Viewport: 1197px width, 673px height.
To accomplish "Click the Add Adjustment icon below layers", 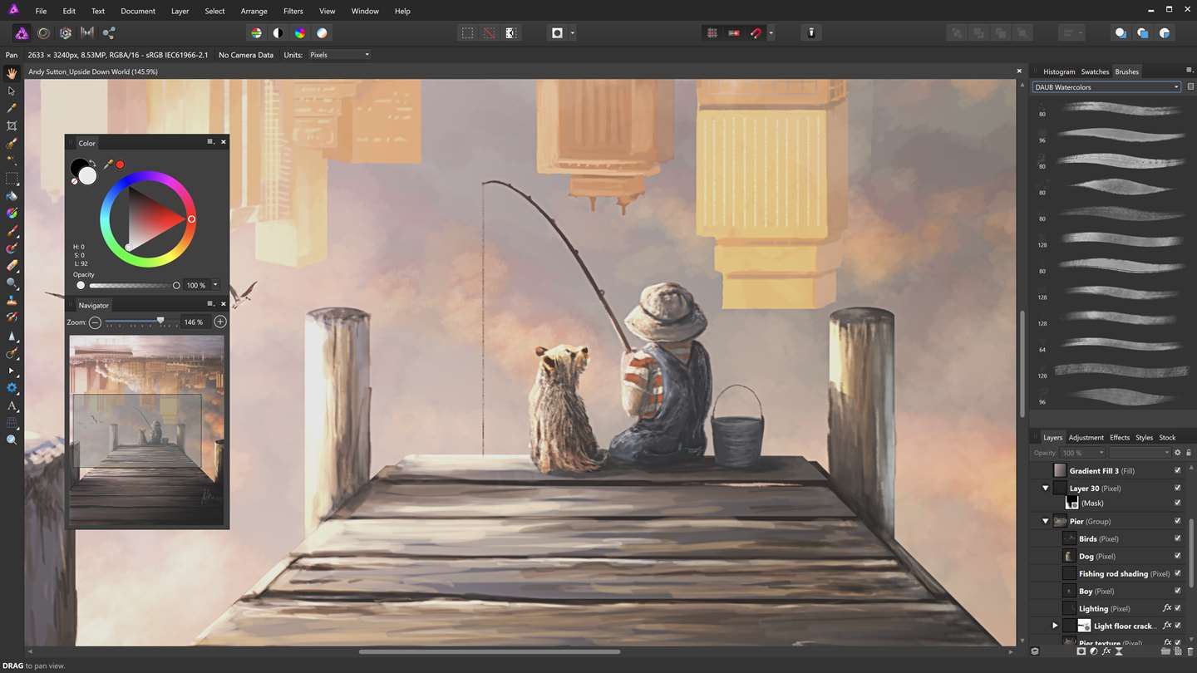I will (1095, 652).
